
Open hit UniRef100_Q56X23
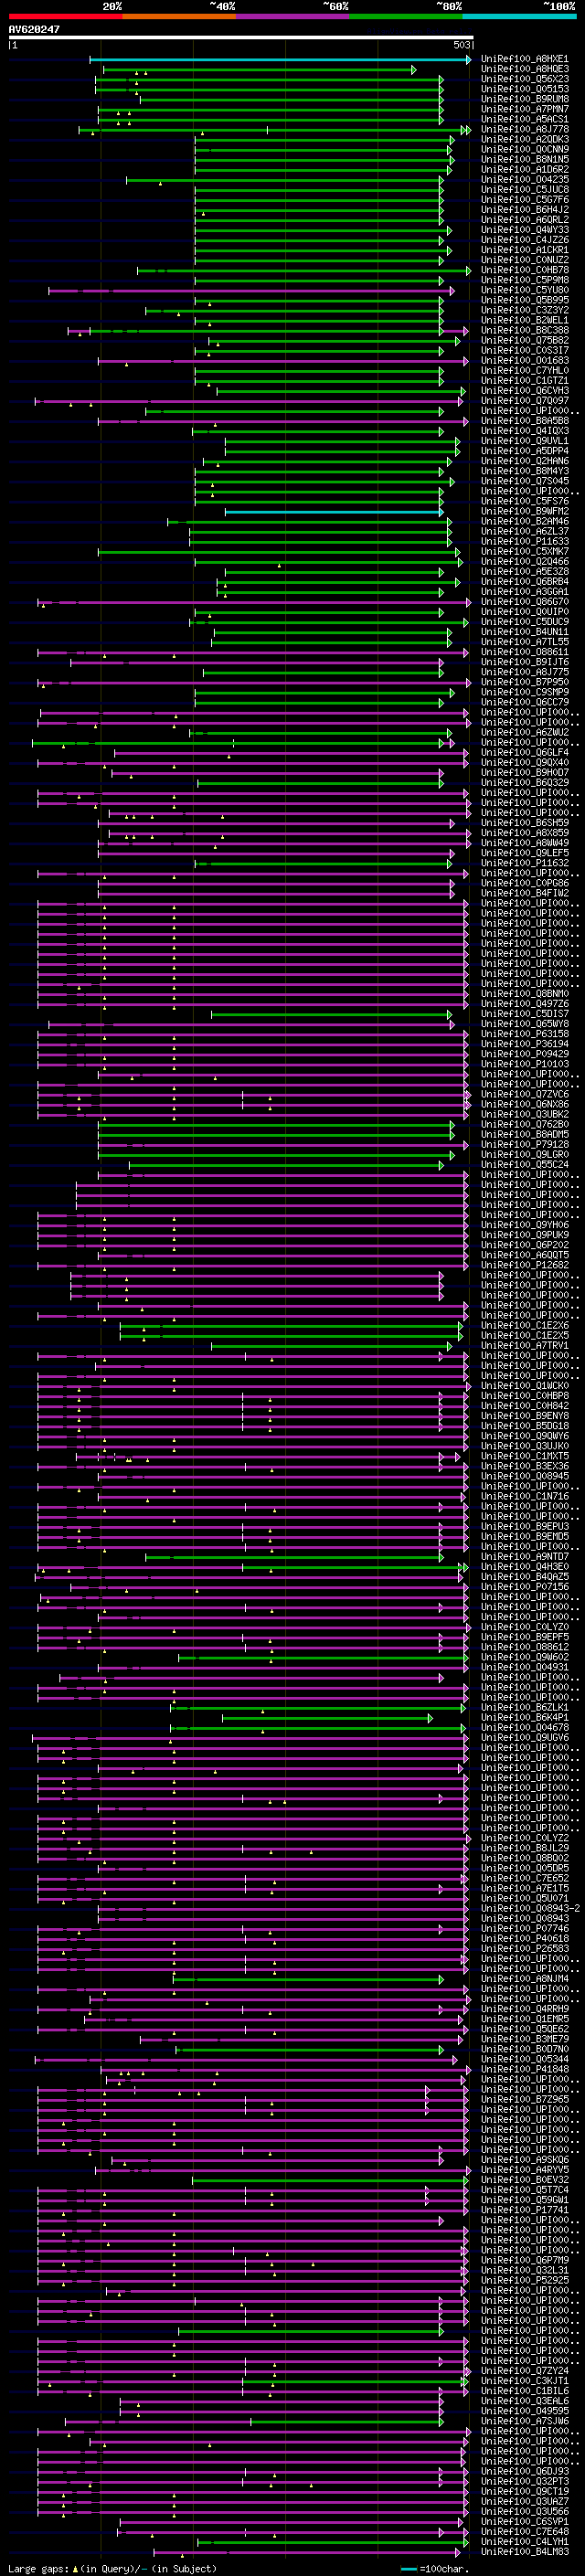(524, 79)
